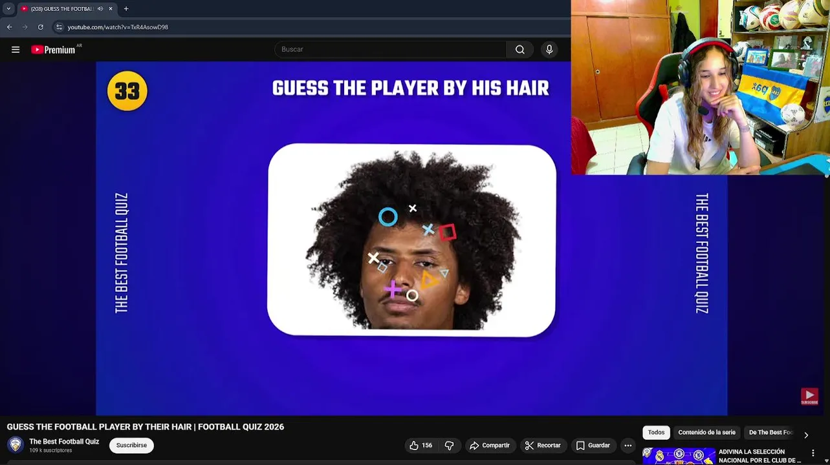Select the GUESS THE FOOTBALL browser tab

coord(63,9)
